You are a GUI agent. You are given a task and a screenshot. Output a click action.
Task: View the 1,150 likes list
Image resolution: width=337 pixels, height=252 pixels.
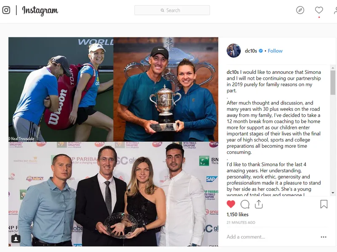(x=238, y=215)
